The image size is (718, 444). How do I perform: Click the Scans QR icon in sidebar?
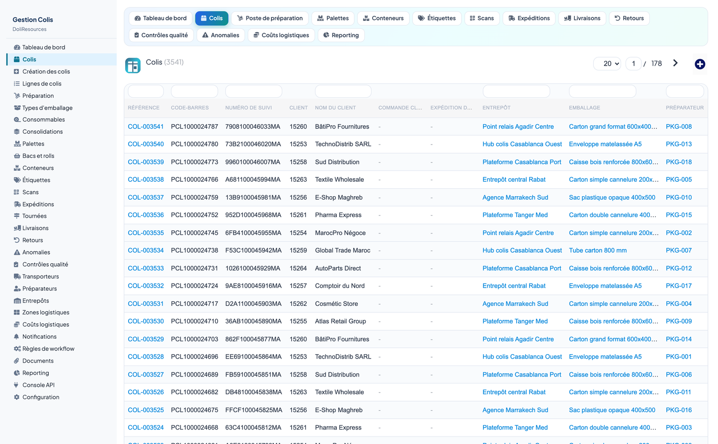[x=17, y=192]
